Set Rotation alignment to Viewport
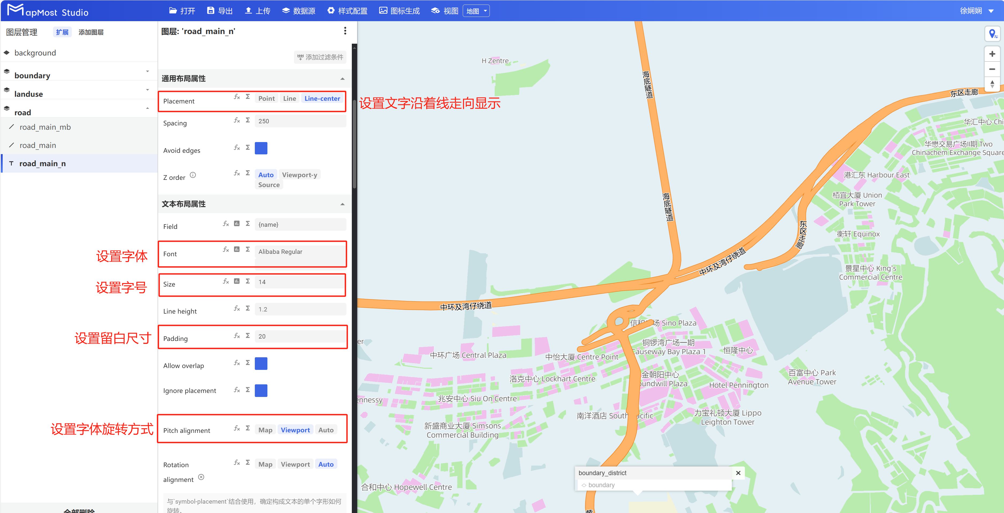The image size is (1004, 513). tap(295, 465)
